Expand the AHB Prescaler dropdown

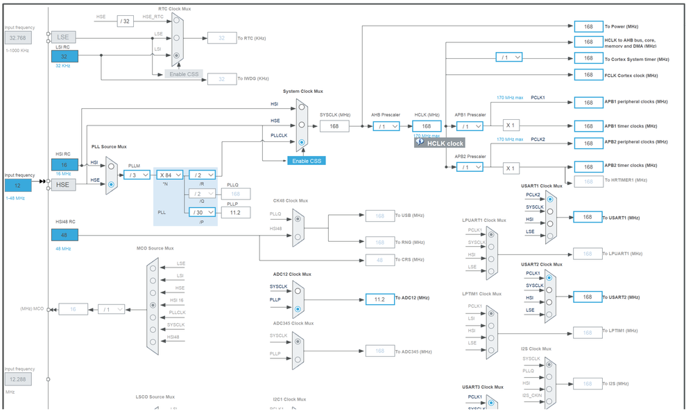coord(386,126)
